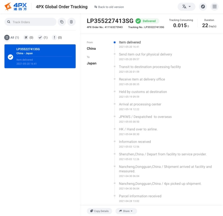Click Copy Details button
The height and width of the screenshot is (216, 223).
[x=100, y=211]
